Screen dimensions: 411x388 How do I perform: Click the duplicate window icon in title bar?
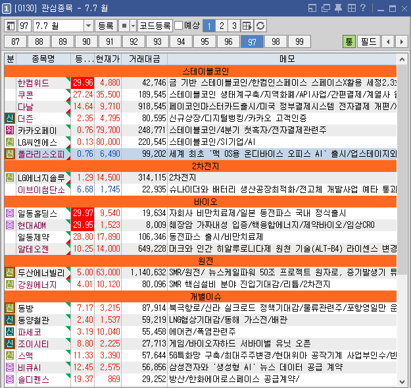[x=326, y=8]
